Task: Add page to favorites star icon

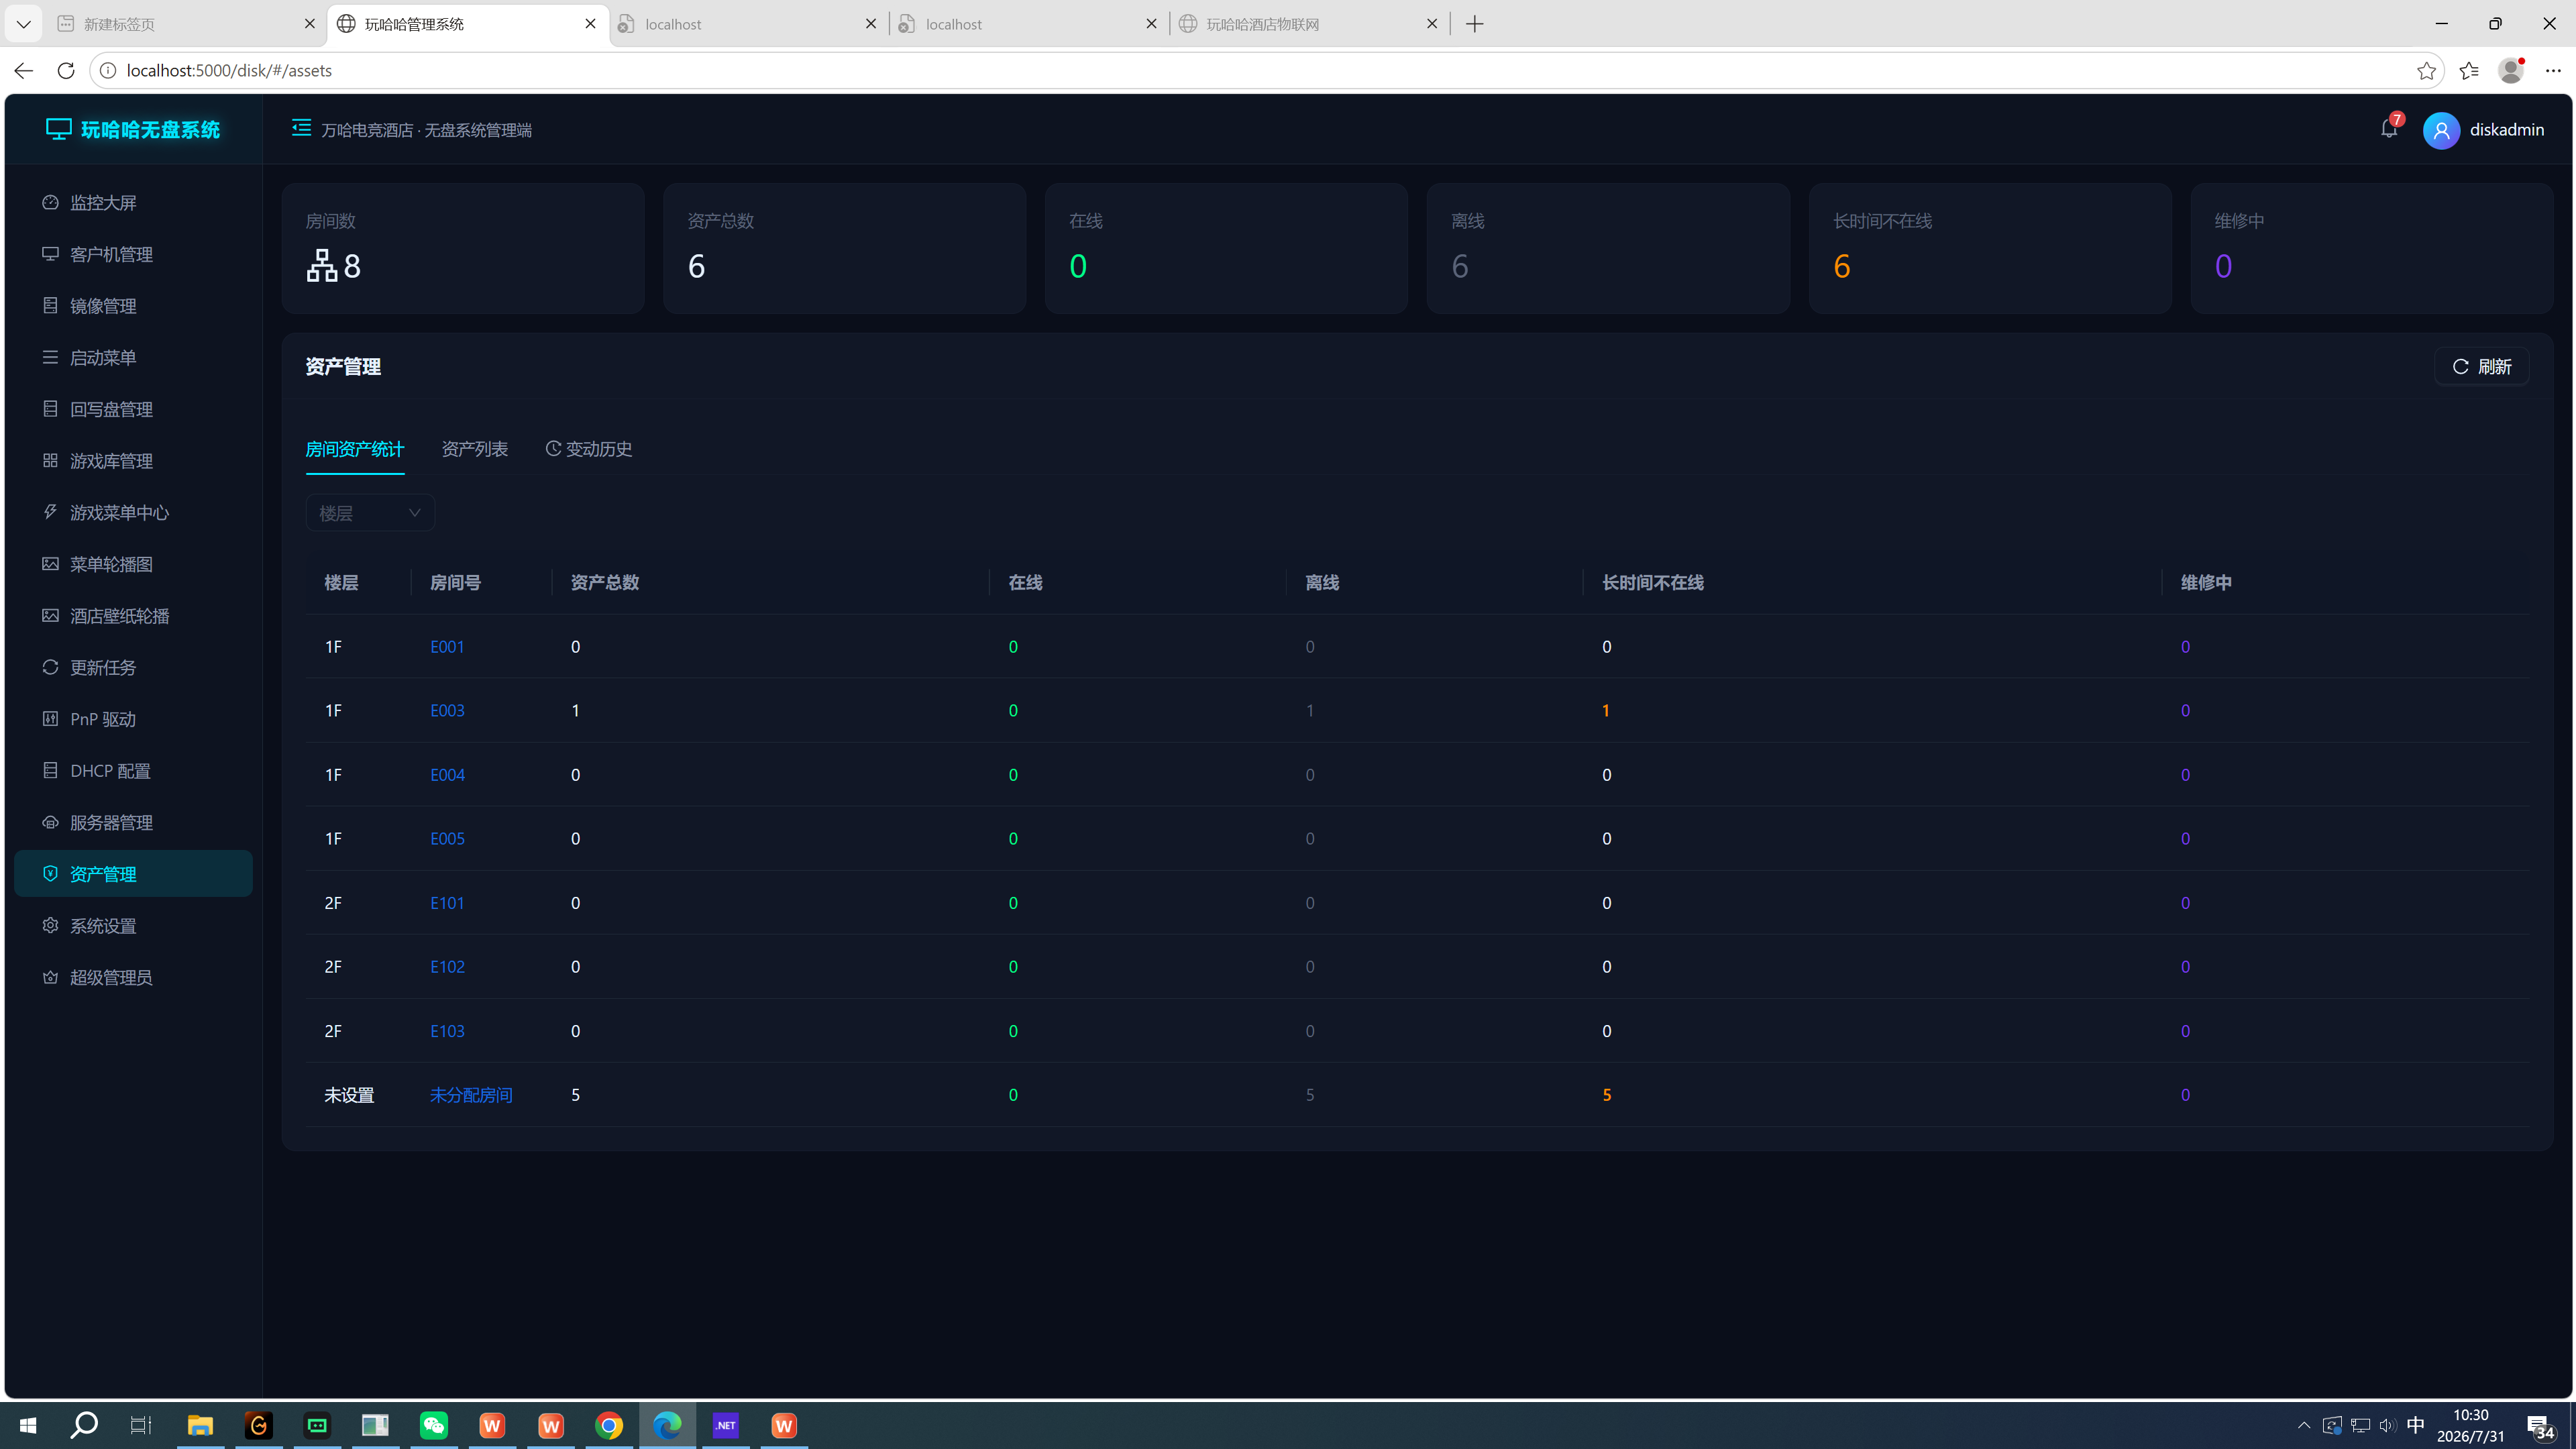Action: [x=2426, y=70]
